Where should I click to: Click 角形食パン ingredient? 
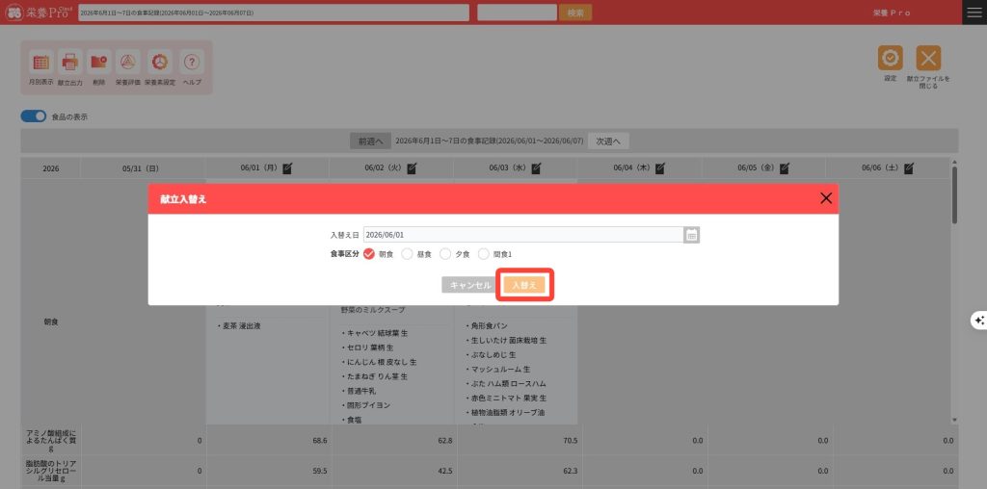tap(487, 326)
